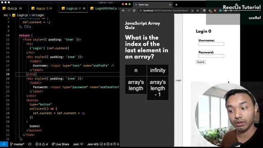Viewport: 263px width, 148px height.
Task: Click the install-app icon in address bar
Action: (192, 11)
